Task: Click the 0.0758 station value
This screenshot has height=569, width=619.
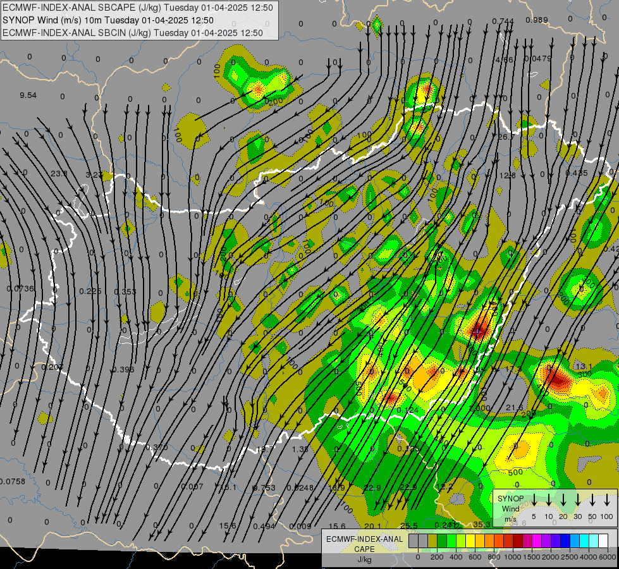Action: pyautogui.click(x=12, y=481)
